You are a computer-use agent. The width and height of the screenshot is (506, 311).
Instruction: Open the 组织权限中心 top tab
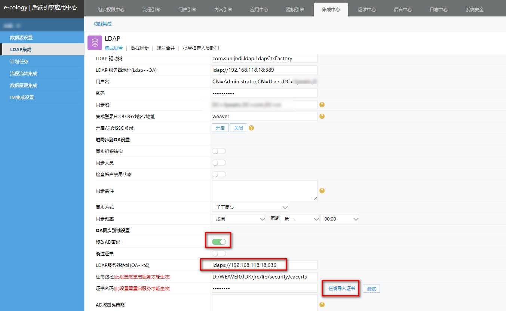click(111, 10)
